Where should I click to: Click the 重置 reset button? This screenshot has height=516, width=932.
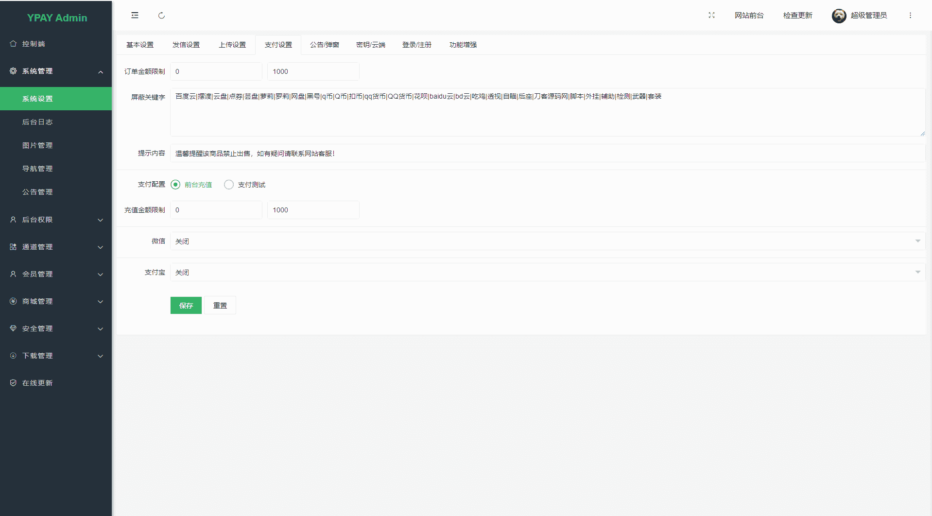(220, 305)
